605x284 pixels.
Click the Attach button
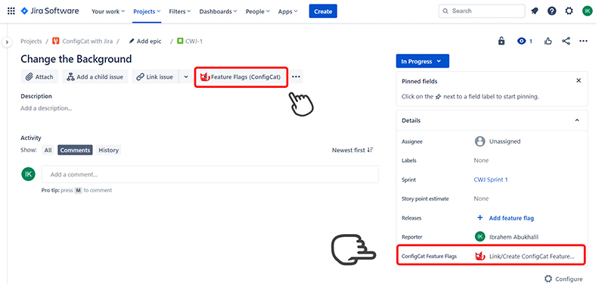[39, 77]
